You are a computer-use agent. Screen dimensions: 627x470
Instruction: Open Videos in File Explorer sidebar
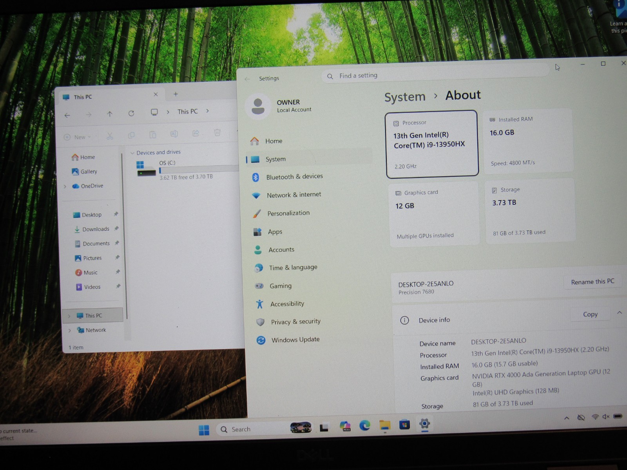click(88, 287)
